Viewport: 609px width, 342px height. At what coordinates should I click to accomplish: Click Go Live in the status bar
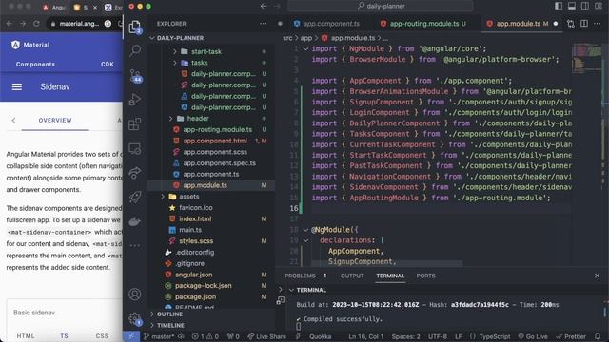tap(533, 336)
